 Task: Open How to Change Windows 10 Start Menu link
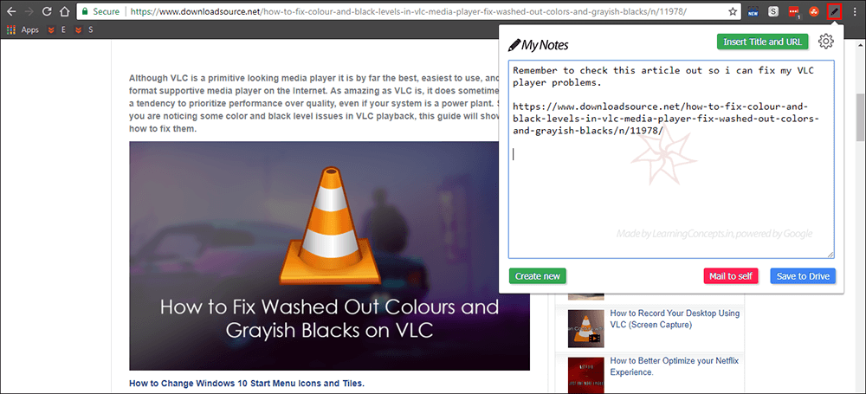pyautogui.click(x=247, y=383)
